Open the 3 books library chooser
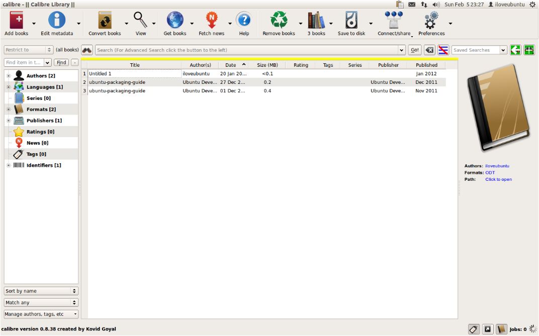The image size is (539, 336). [x=316, y=23]
